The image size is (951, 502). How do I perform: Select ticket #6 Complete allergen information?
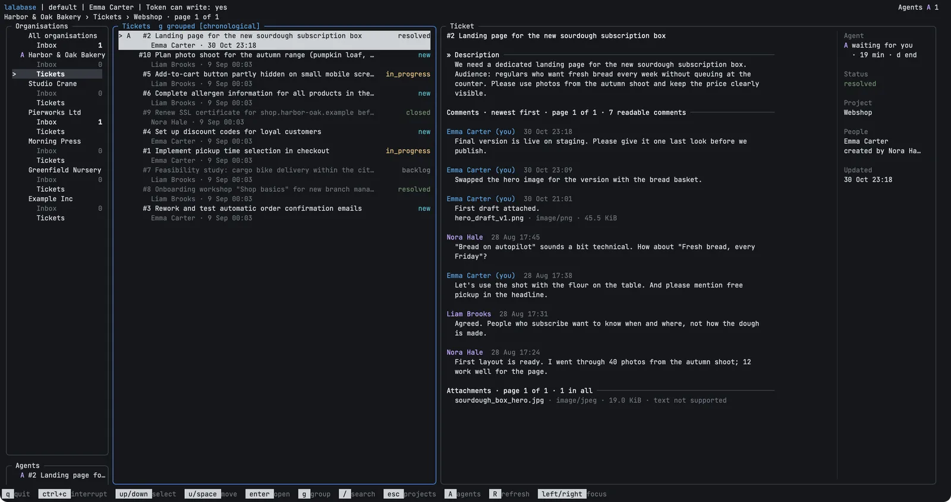coord(275,98)
